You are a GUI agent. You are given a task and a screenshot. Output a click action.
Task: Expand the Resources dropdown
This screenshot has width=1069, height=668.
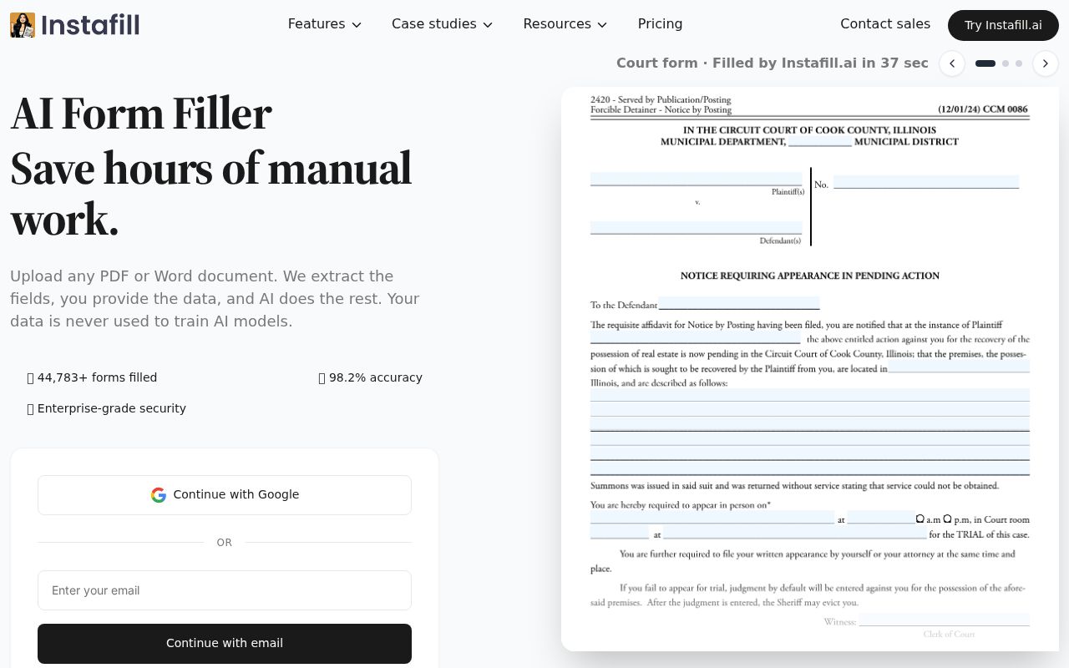click(565, 24)
